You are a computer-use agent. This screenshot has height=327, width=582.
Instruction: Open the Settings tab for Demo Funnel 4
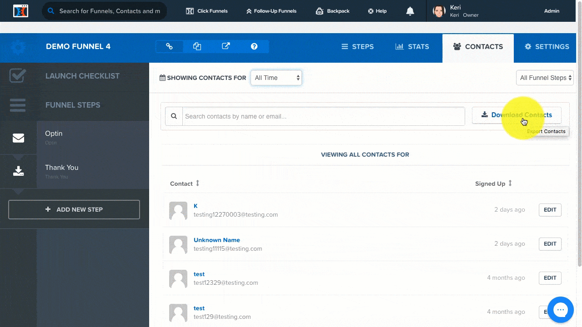tap(547, 46)
